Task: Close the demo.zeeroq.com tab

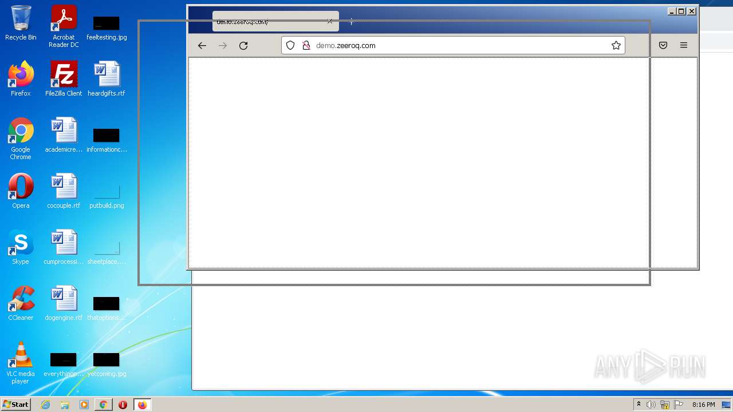Action: click(x=329, y=21)
